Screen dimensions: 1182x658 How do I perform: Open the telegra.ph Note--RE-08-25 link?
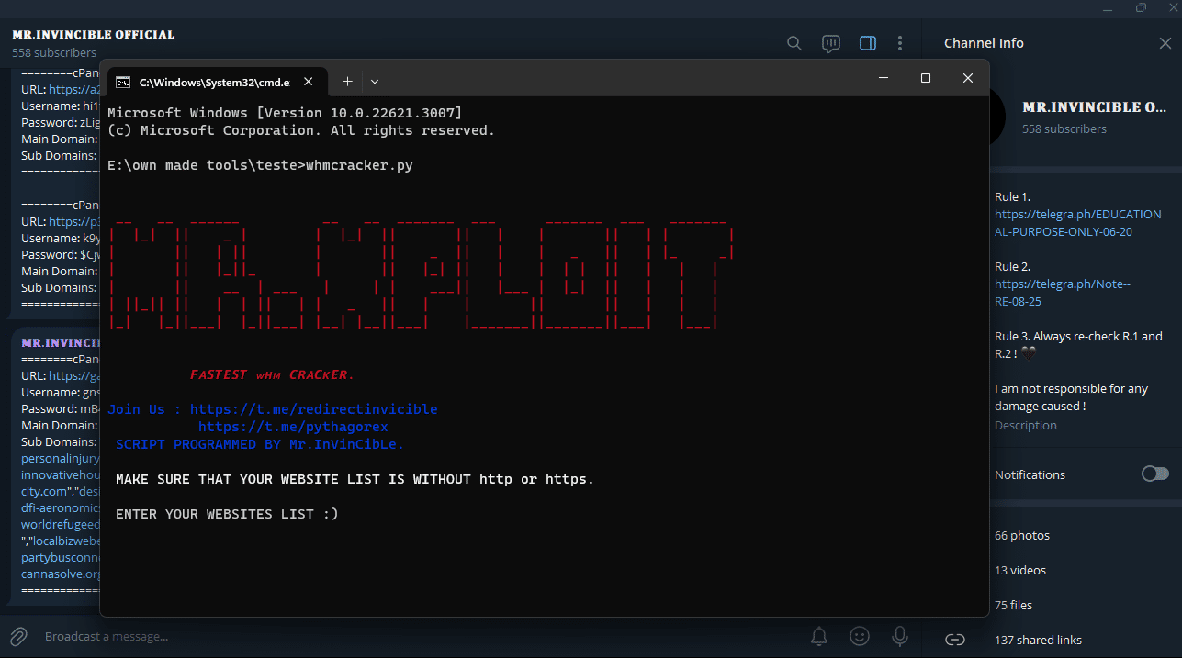click(x=1062, y=293)
